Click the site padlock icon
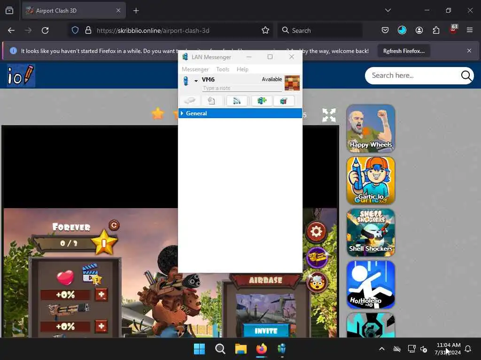Image resolution: width=481 pixels, height=360 pixels. (88, 30)
